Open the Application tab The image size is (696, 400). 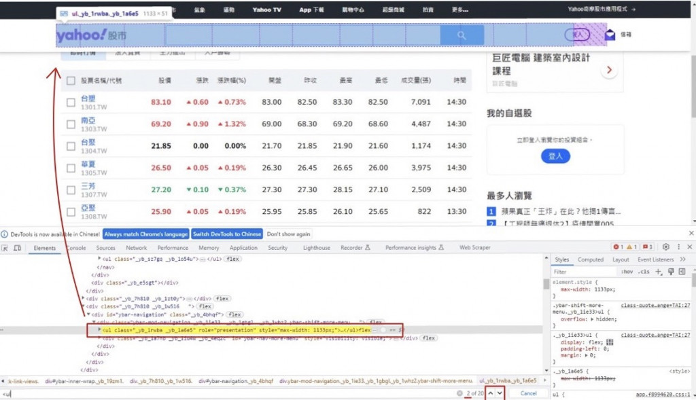click(x=243, y=248)
